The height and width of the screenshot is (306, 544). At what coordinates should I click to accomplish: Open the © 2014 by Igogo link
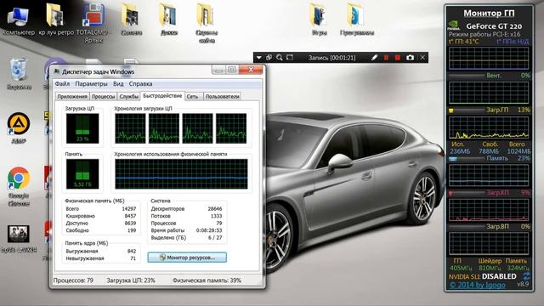(x=478, y=285)
